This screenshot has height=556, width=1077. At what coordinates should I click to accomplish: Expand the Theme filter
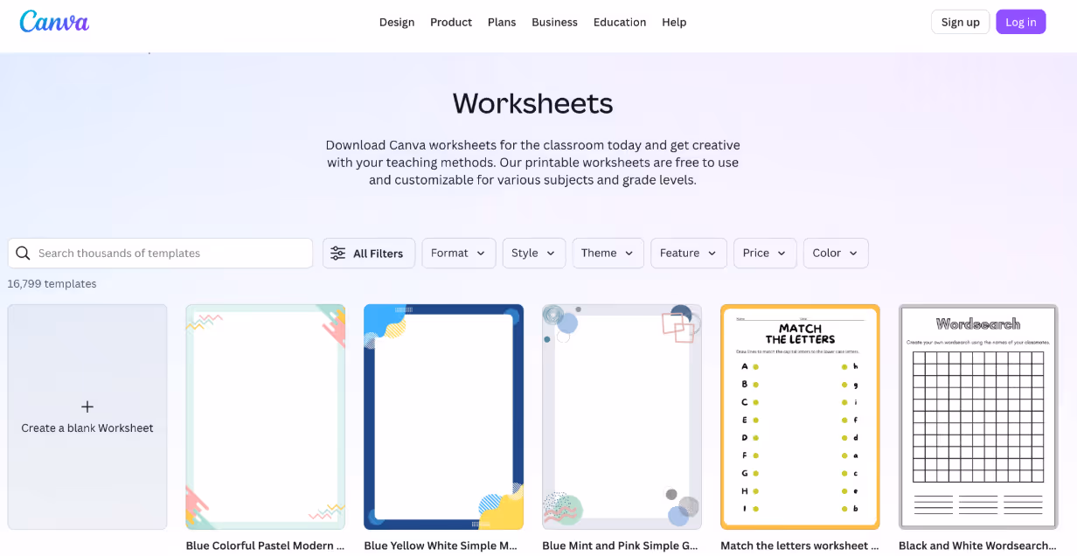click(x=608, y=253)
